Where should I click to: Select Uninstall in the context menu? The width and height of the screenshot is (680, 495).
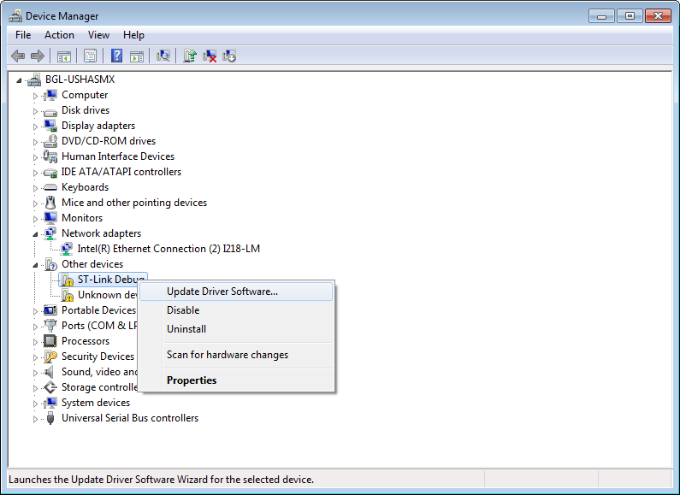pos(186,329)
